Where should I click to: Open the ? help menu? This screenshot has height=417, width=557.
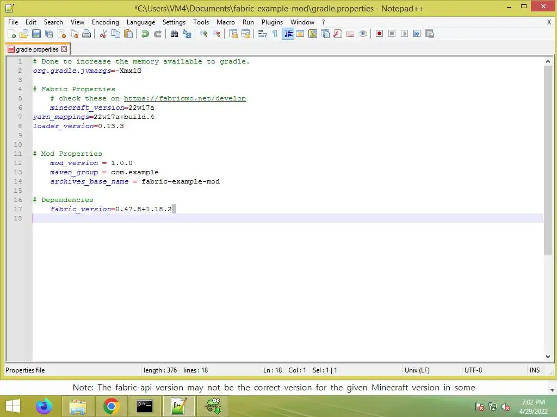coord(323,22)
